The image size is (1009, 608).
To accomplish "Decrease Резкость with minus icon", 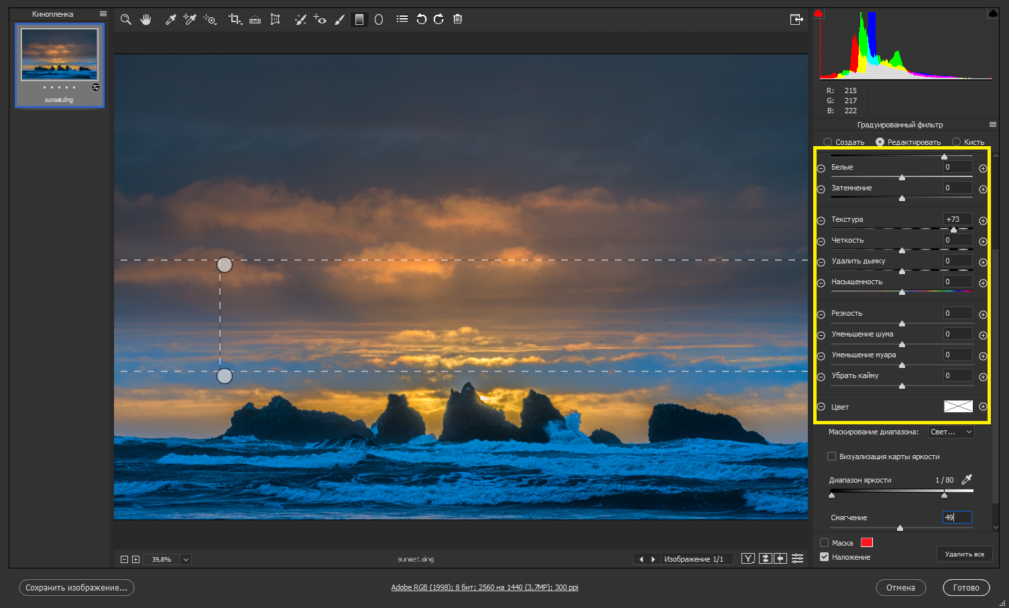I will [x=821, y=314].
